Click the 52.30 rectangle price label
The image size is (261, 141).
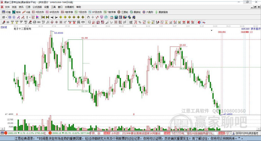pos(85,91)
